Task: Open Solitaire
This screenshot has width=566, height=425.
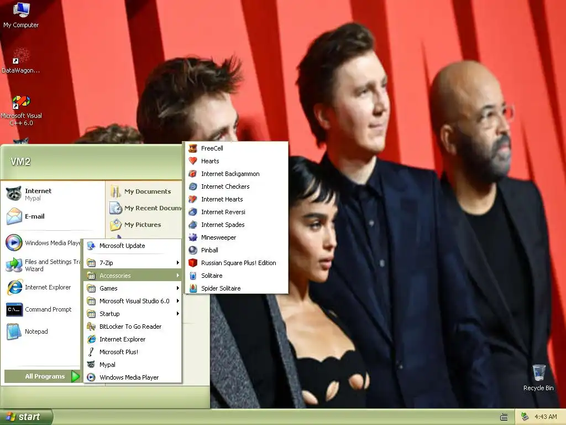Action: pos(237,276)
